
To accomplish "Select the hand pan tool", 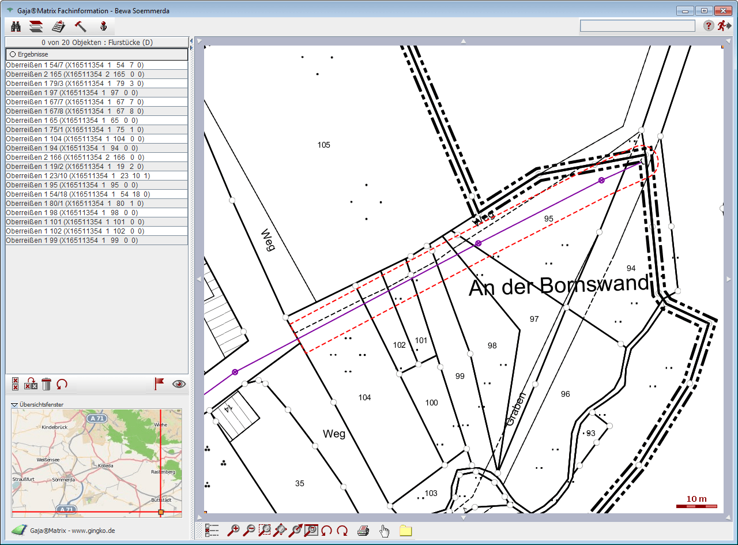I will [384, 531].
